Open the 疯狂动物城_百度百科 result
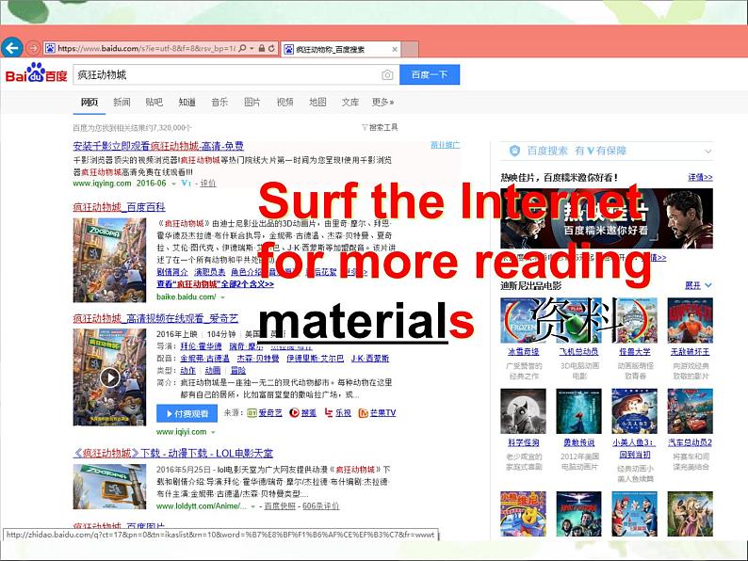 coord(120,207)
